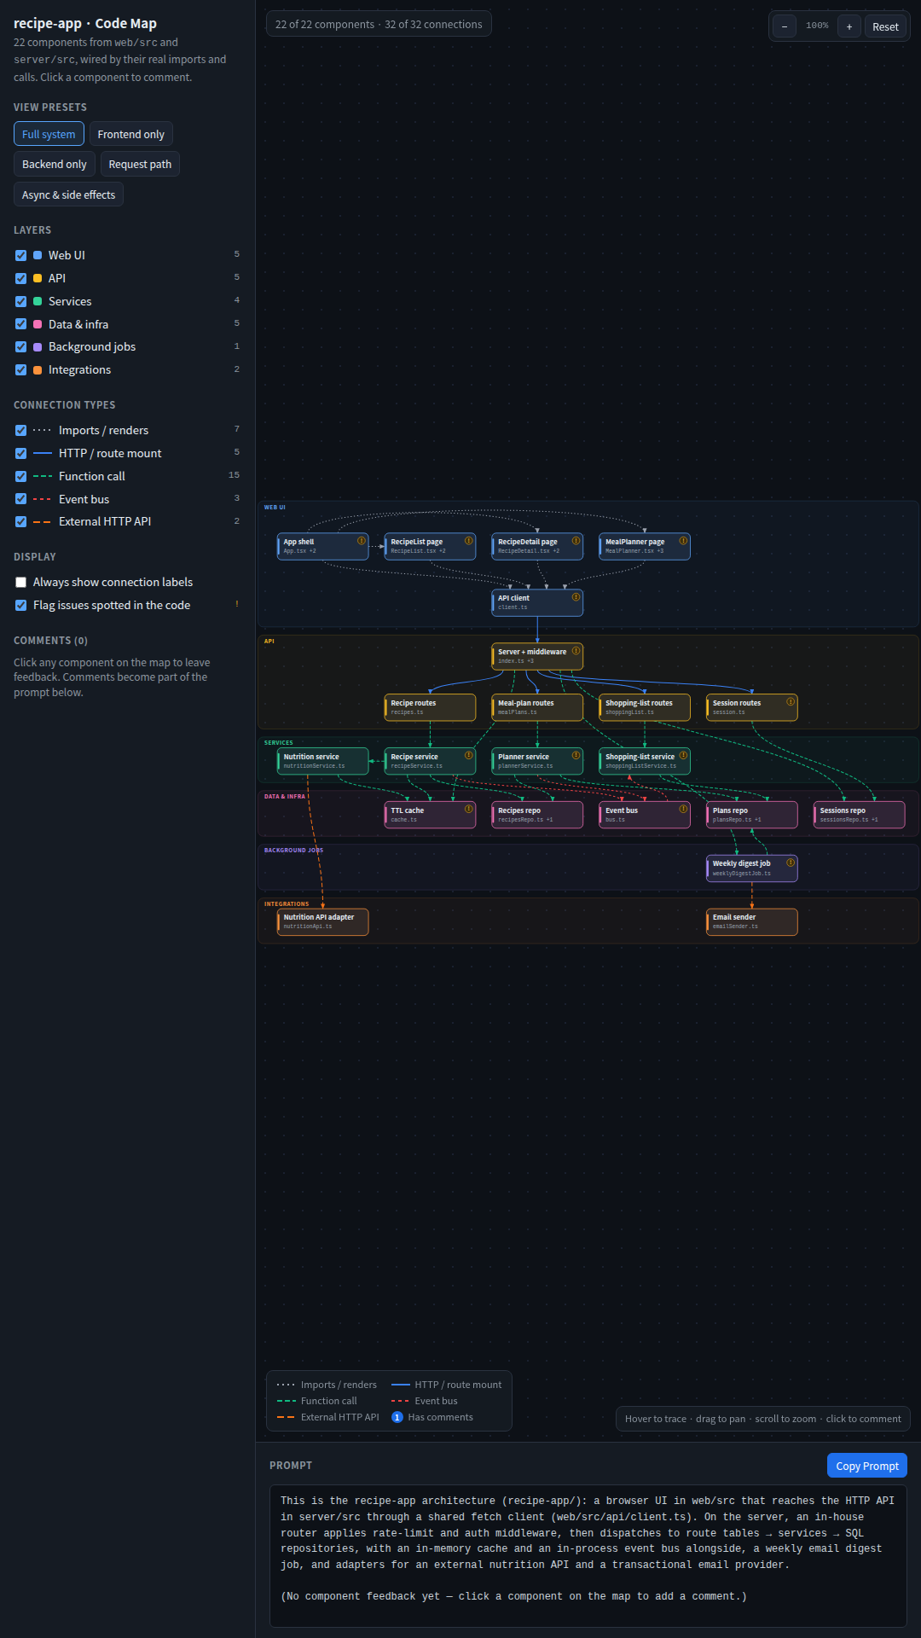
Task: Uncheck the Integrations layer
Action: (x=20, y=369)
